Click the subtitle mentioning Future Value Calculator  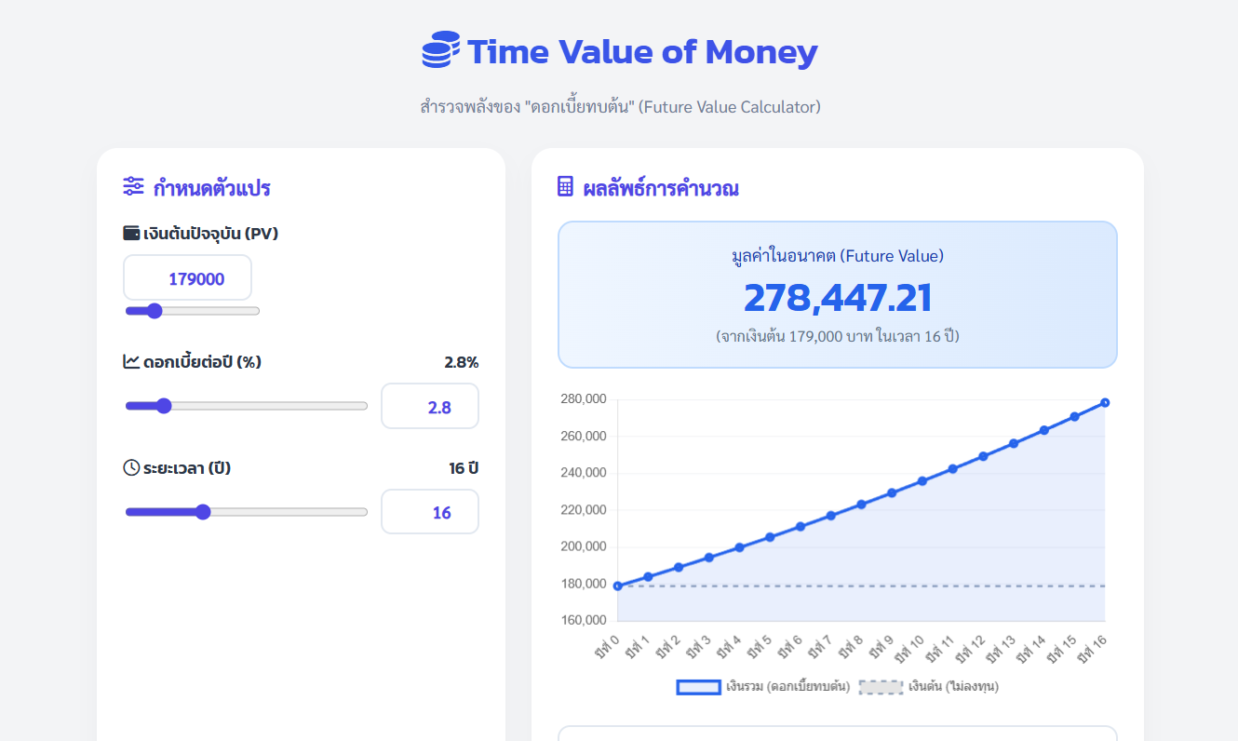point(620,106)
